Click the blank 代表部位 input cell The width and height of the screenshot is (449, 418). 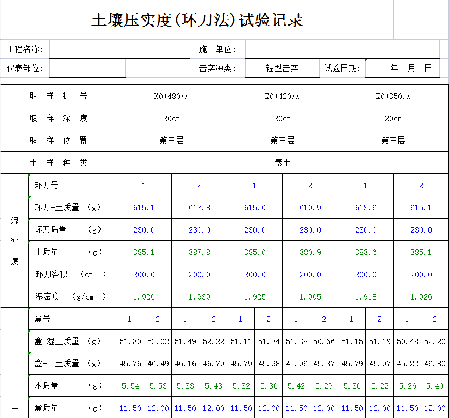point(87,68)
